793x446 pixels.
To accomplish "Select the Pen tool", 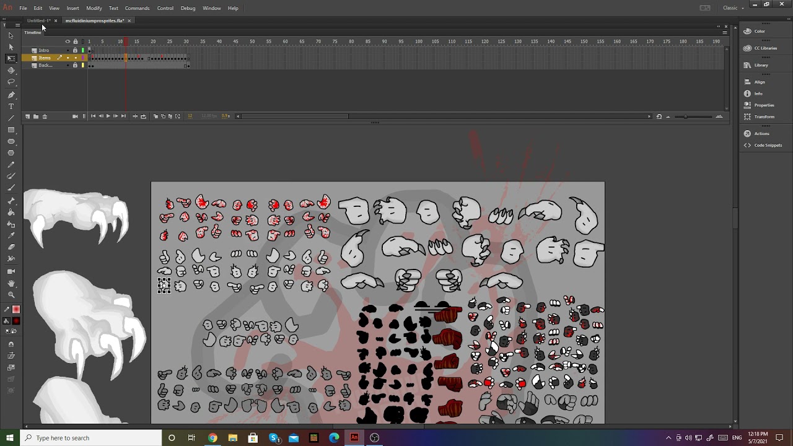I will (11, 95).
